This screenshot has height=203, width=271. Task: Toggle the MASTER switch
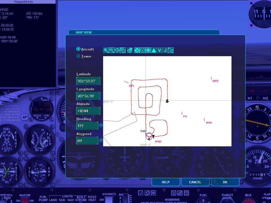25,200
